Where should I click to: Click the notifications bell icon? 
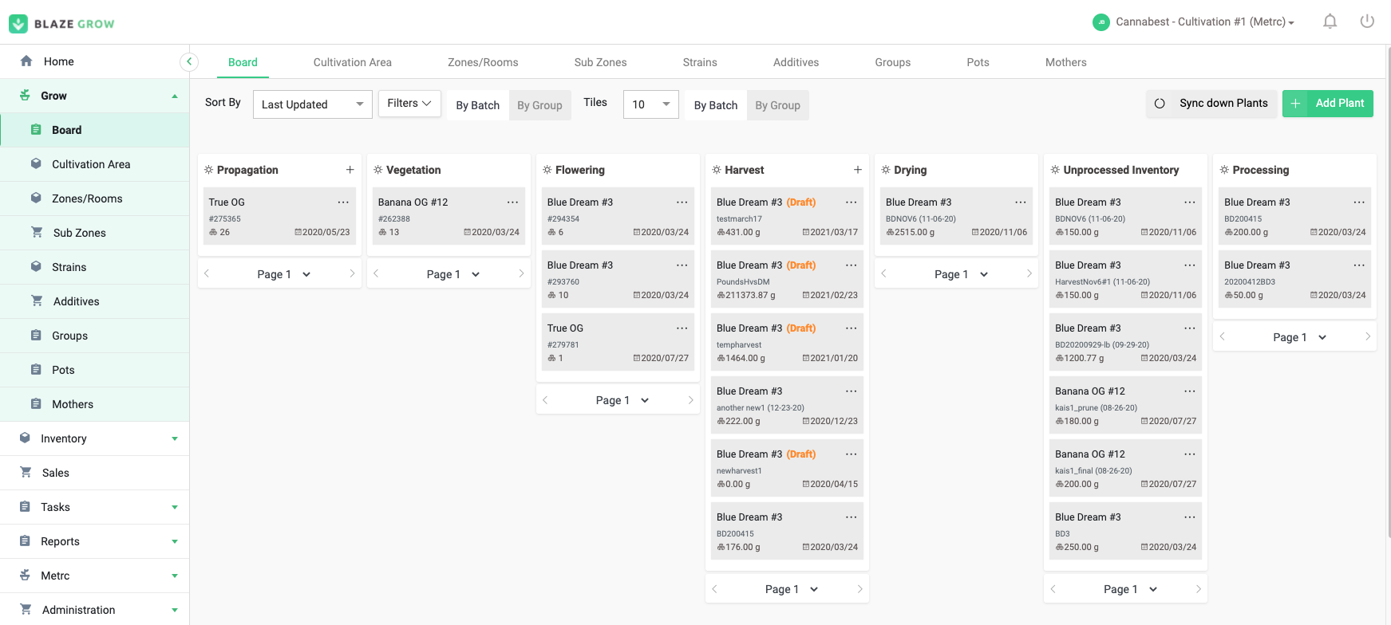click(x=1330, y=22)
